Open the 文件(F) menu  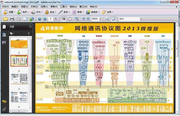pyautogui.click(x=5, y=7)
